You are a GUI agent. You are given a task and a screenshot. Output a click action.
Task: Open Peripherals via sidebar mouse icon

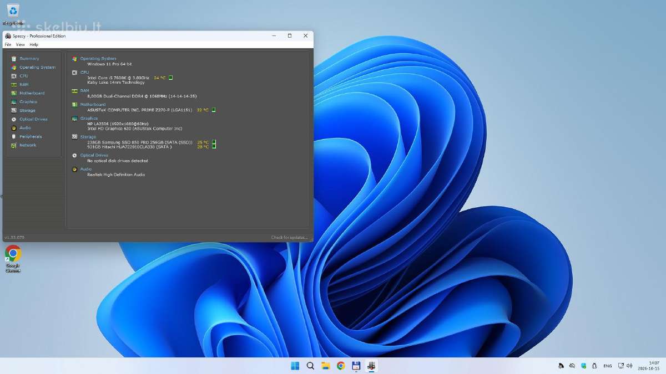(x=14, y=136)
